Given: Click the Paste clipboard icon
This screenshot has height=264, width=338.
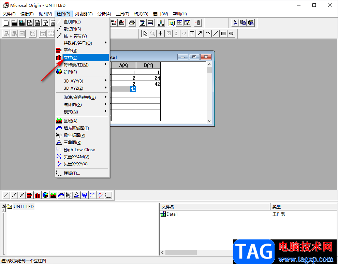Looking at the screenshot, I should tap(251, 23).
